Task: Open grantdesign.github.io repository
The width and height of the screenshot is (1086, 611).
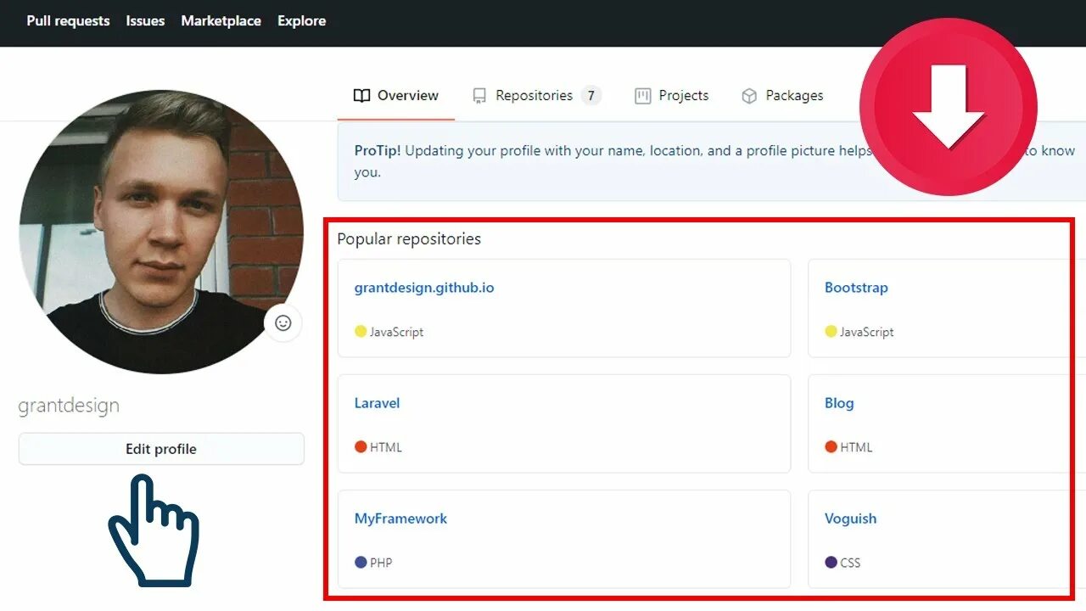Action: (x=424, y=288)
